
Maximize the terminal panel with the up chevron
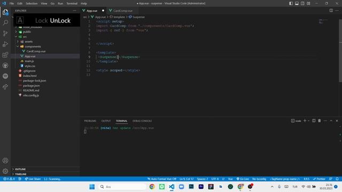coord(331,121)
